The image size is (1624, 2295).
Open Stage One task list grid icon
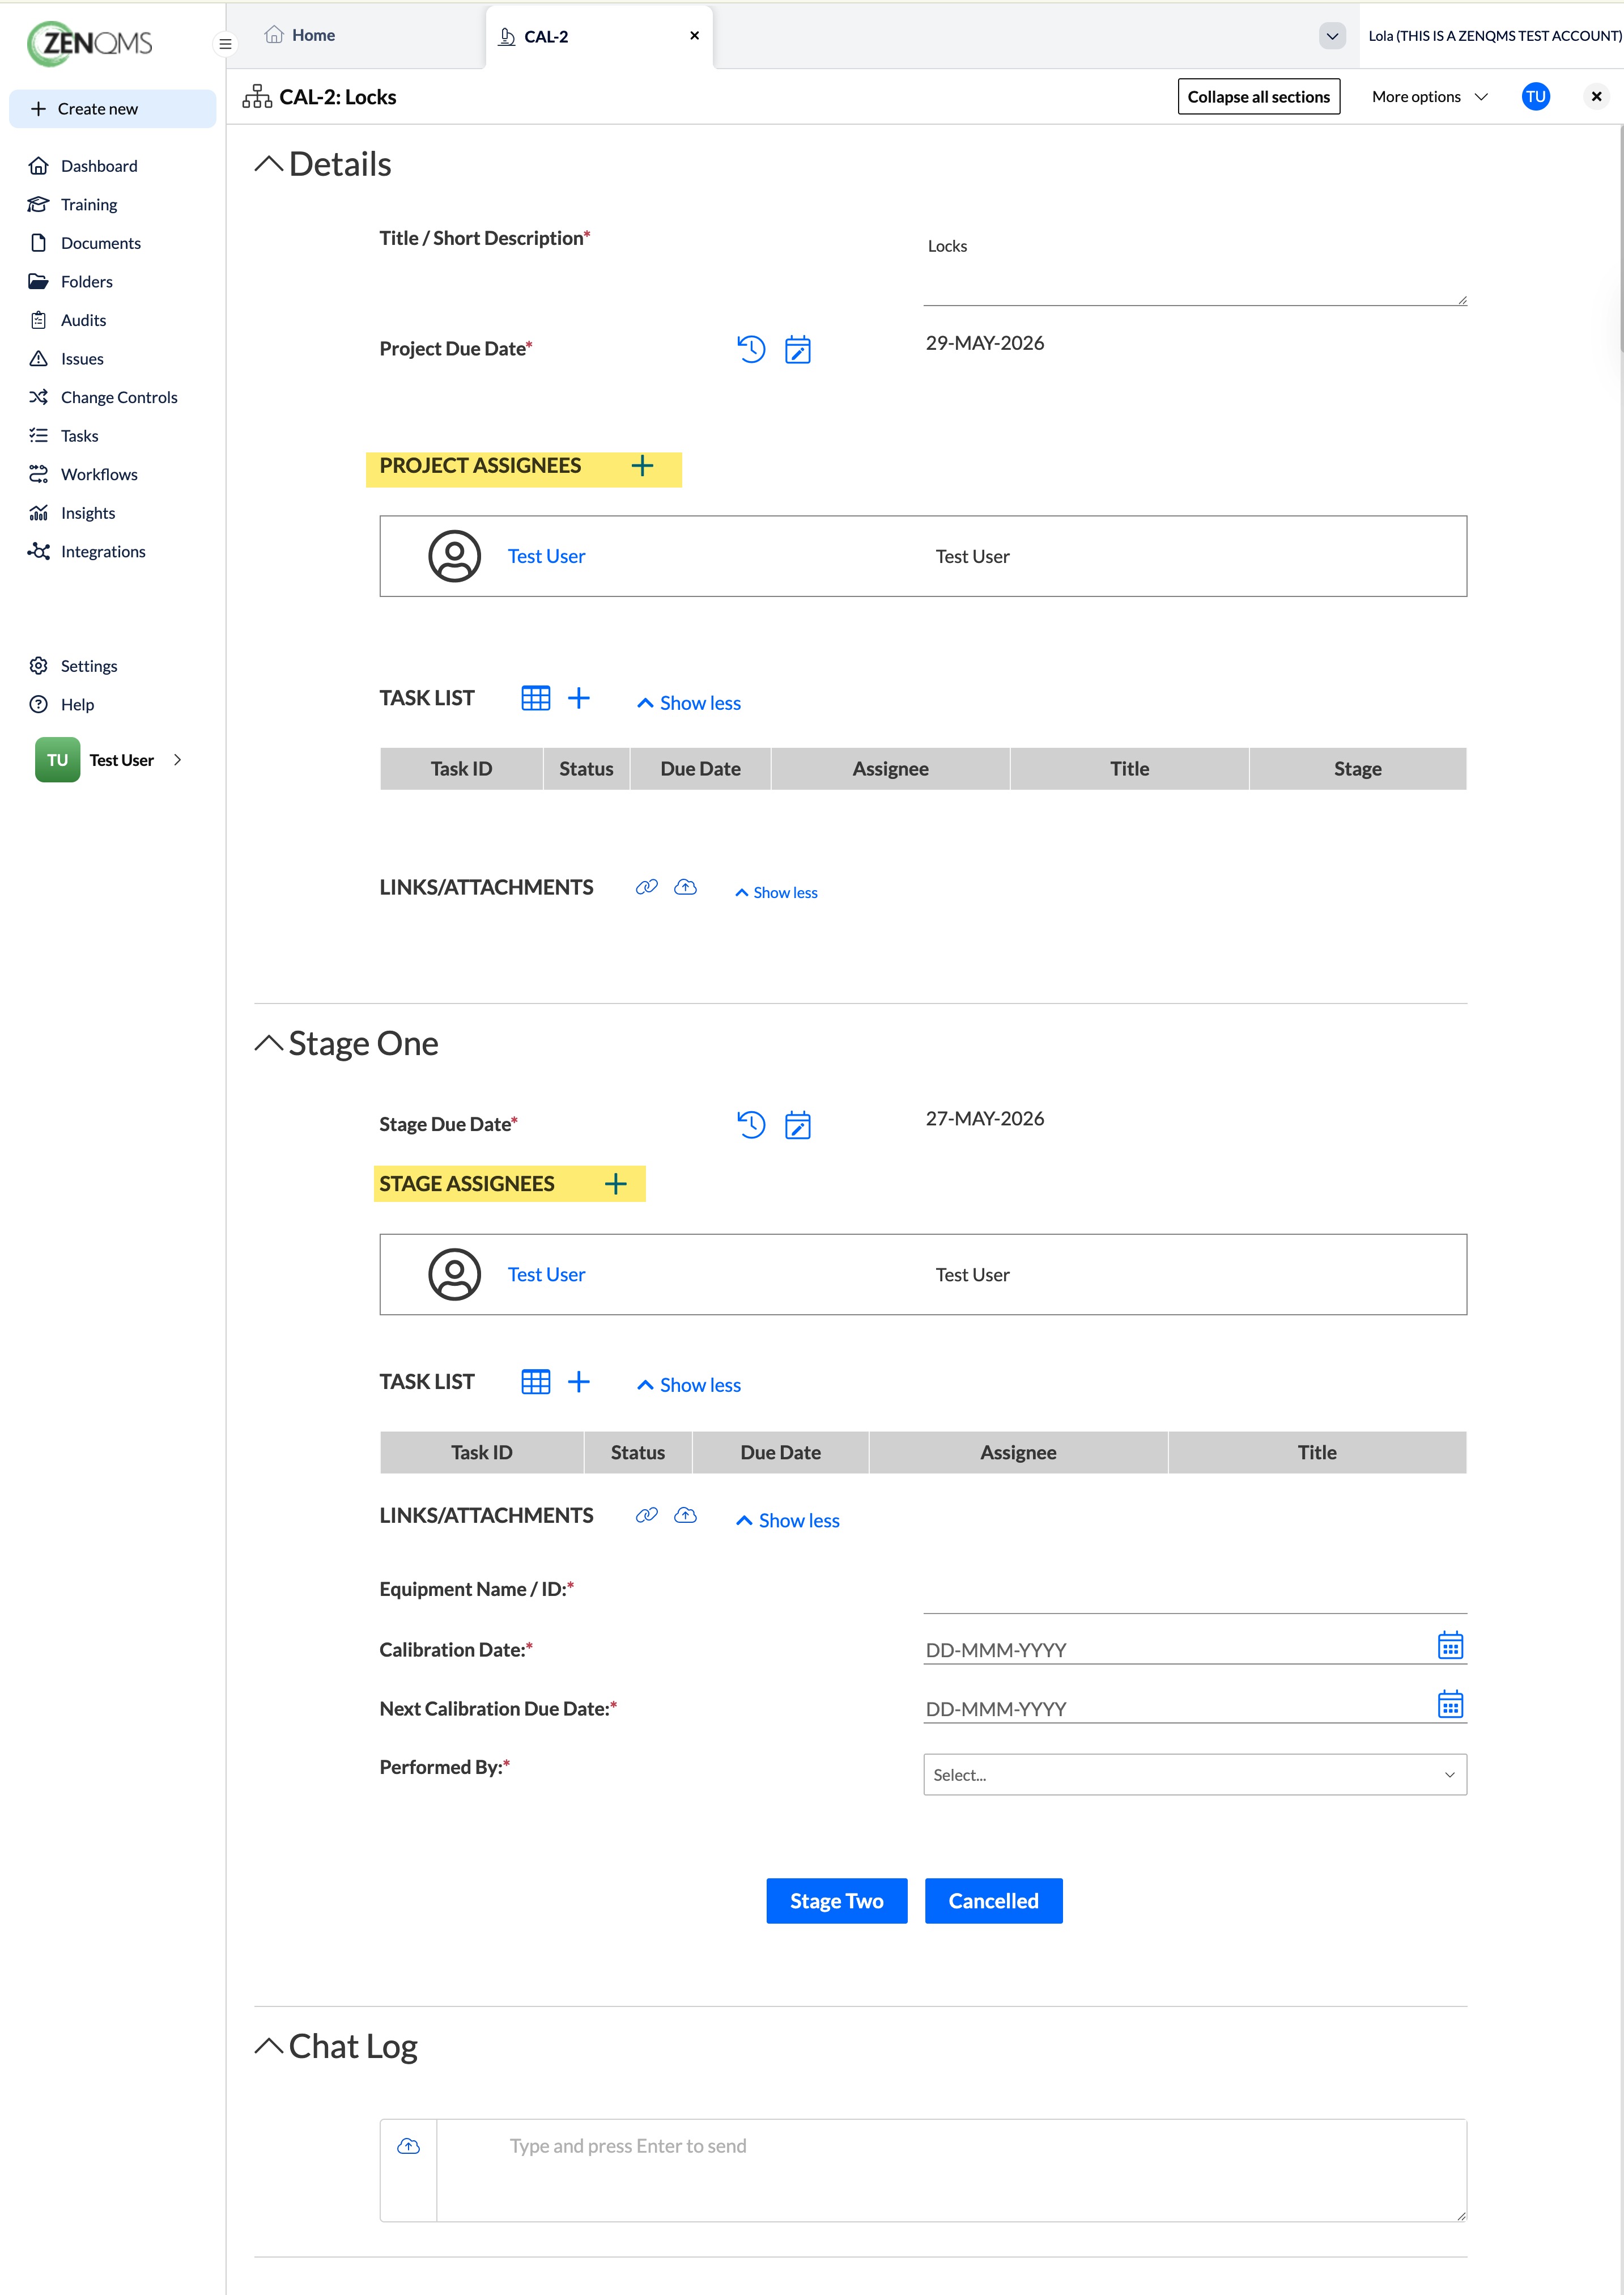(536, 1382)
